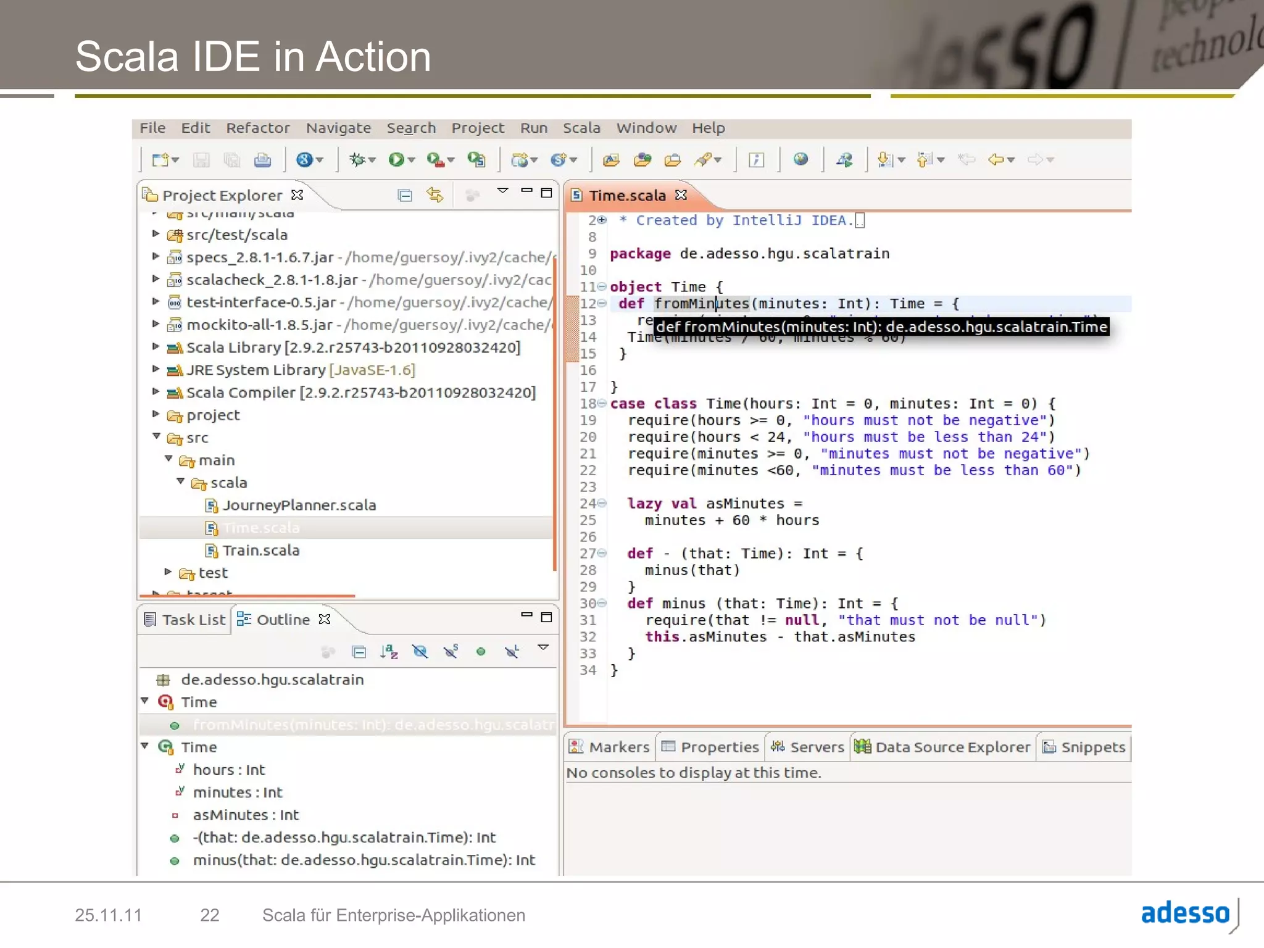Expand the Scala Library node
This screenshot has height=948, width=1264.
point(156,347)
